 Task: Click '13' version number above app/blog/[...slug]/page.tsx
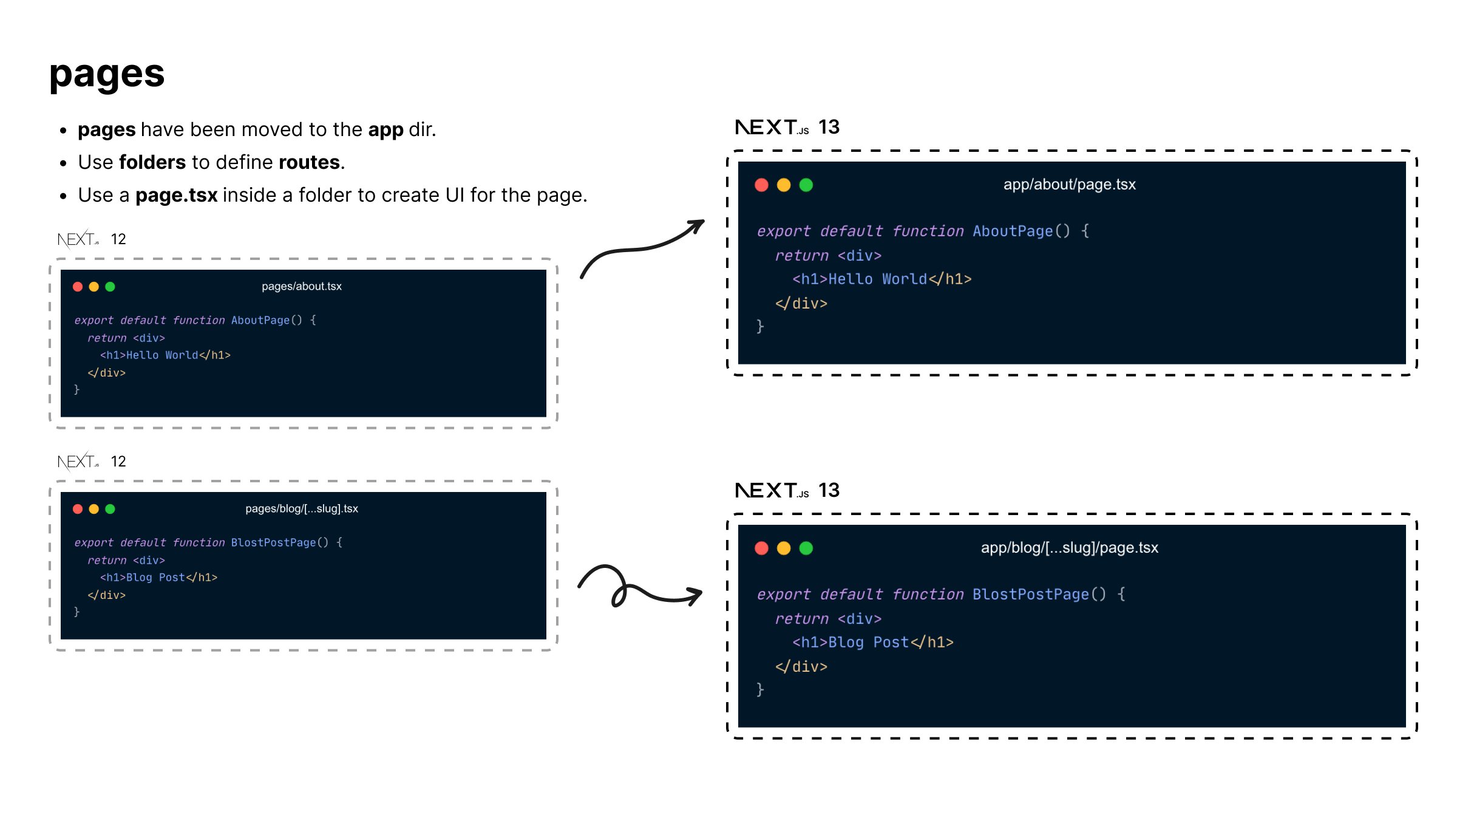(829, 490)
